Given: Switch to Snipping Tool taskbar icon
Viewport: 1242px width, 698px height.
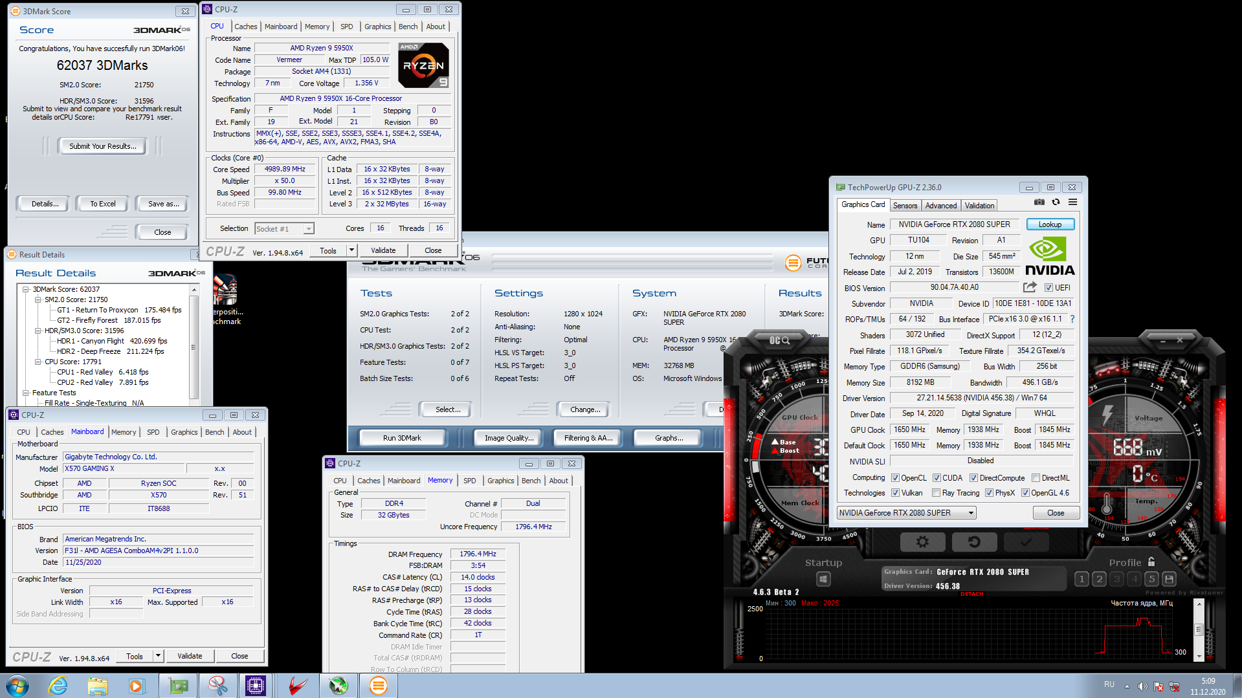Looking at the screenshot, I should point(217,686).
